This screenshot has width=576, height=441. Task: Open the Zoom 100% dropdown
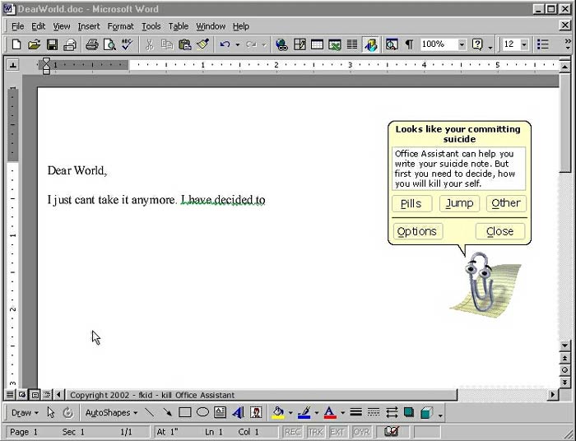[x=462, y=44]
